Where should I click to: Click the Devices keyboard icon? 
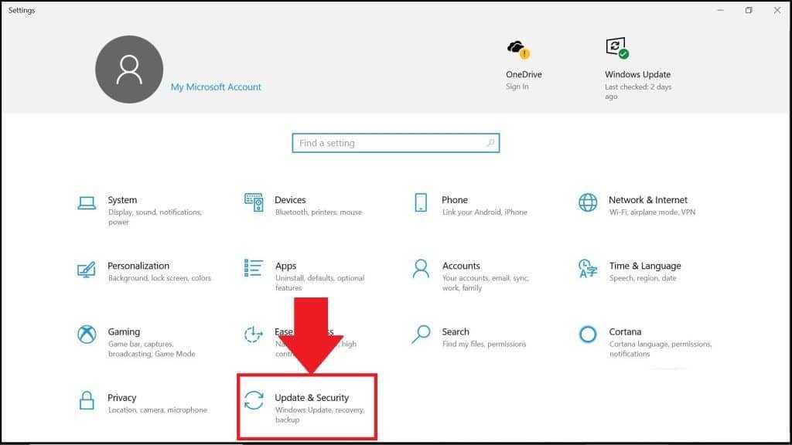[254, 202]
